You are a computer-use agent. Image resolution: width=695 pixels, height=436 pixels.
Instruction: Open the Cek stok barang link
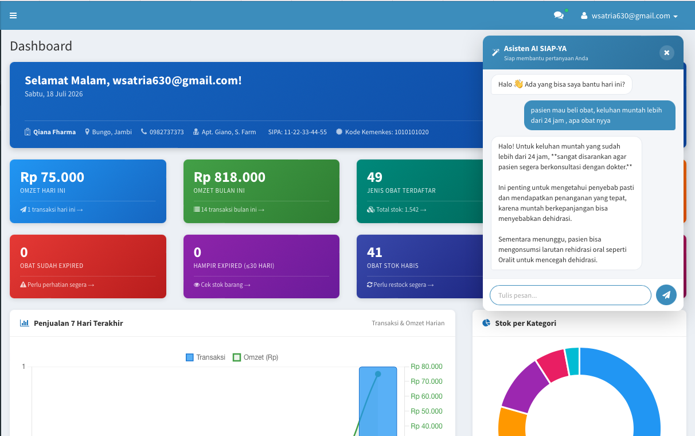[x=222, y=285]
